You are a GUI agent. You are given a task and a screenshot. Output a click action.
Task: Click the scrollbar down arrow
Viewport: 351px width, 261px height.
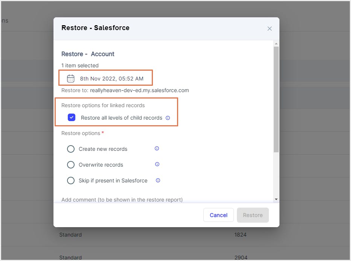coord(276,199)
